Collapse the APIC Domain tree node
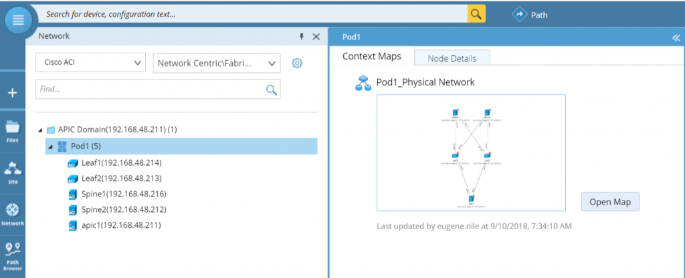 tap(41, 130)
